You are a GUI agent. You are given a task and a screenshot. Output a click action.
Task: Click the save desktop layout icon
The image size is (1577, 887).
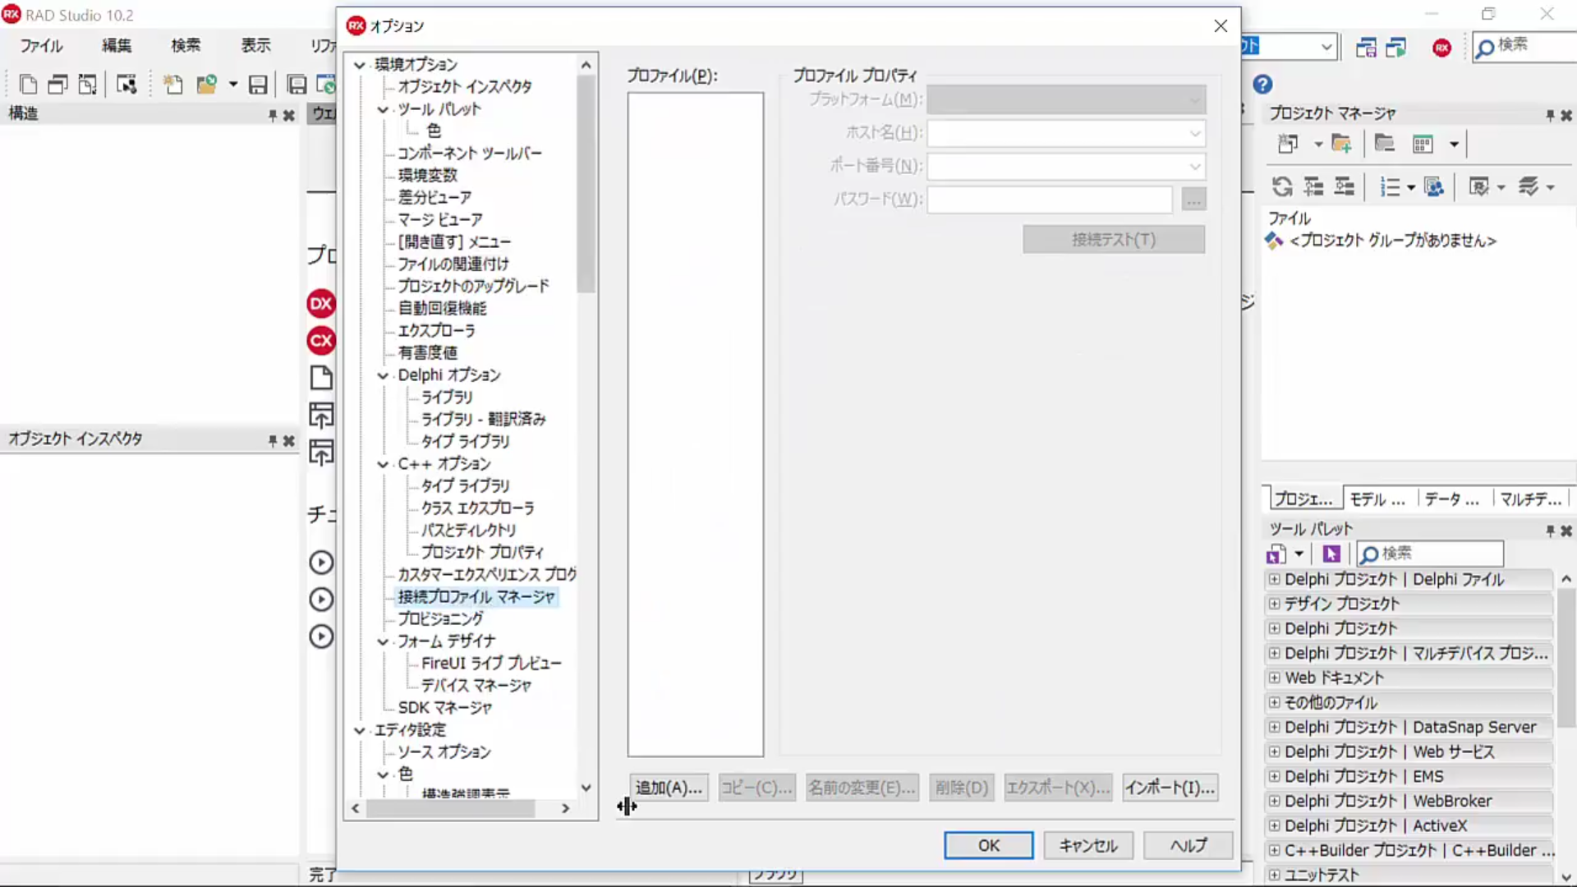point(1366,48)
